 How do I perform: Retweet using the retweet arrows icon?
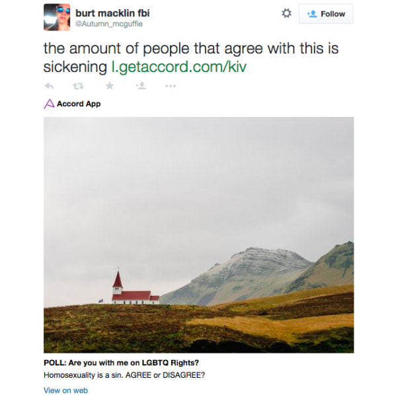[x=78, y=86]
